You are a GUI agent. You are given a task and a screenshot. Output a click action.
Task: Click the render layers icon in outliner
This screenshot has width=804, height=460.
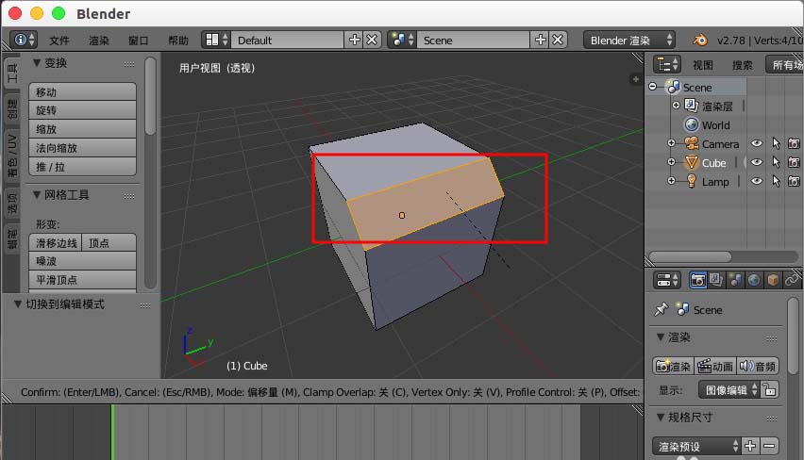(x=692, y=106)
